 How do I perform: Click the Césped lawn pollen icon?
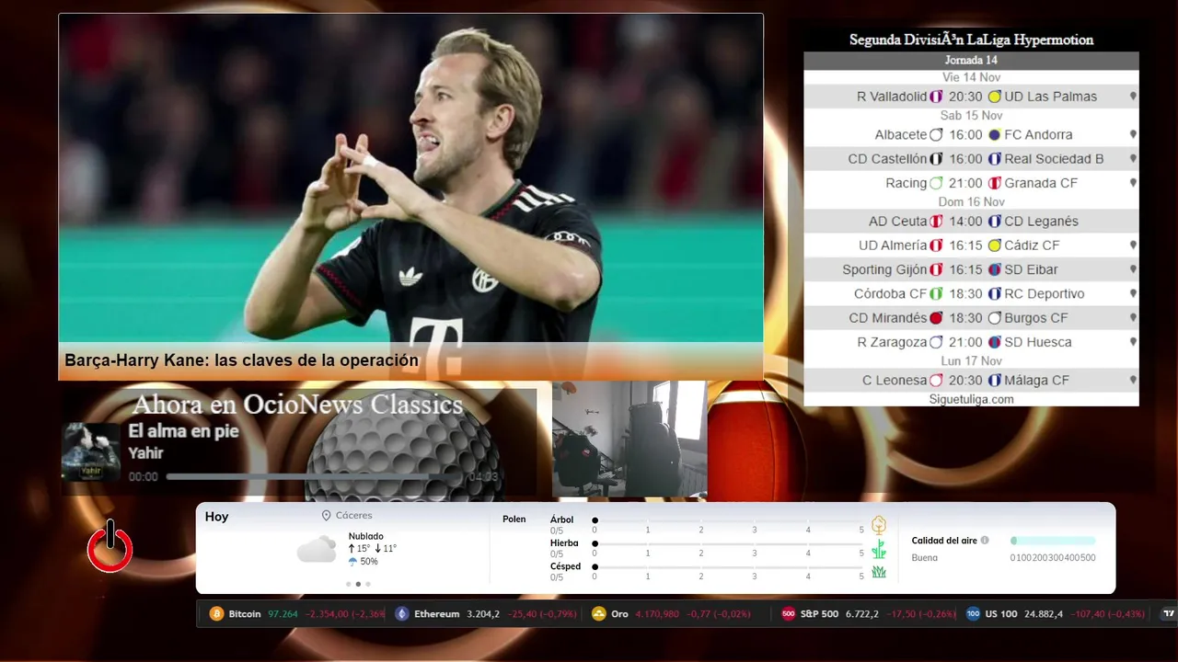point(879,572)
